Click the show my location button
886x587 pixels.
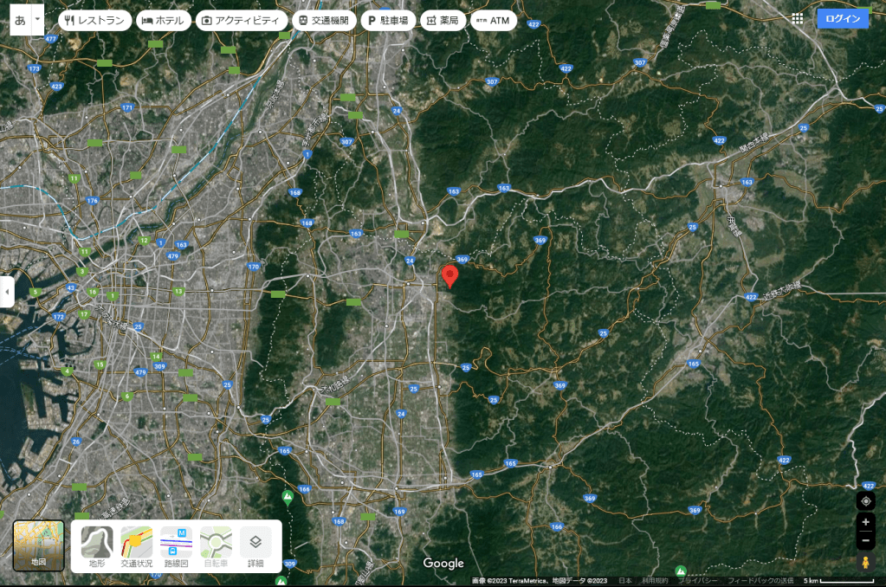click(x=865, y=500)
